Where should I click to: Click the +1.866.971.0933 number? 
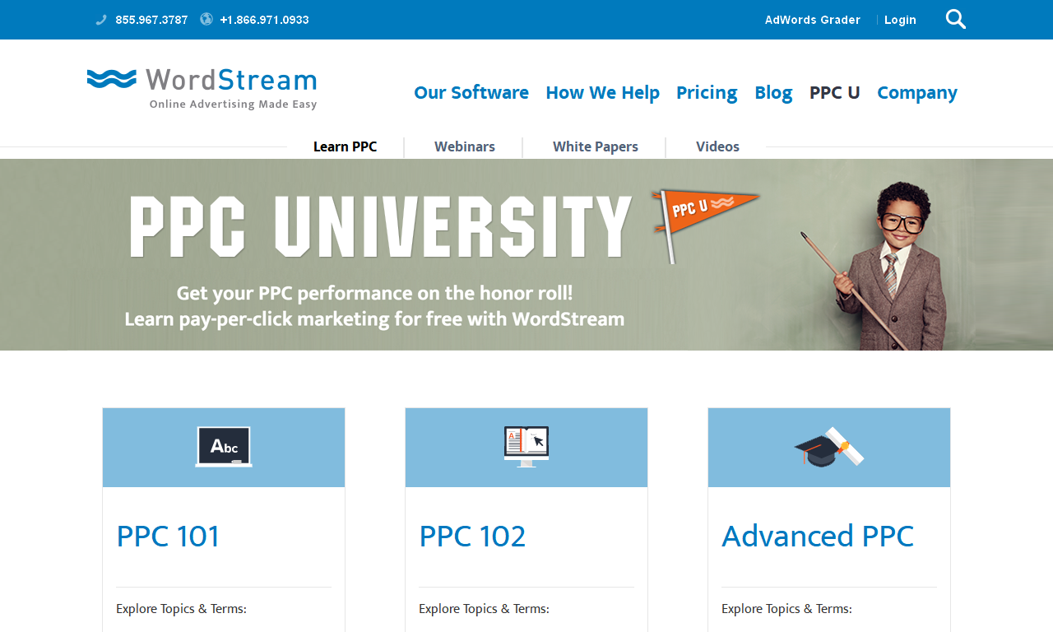(264, 20)
